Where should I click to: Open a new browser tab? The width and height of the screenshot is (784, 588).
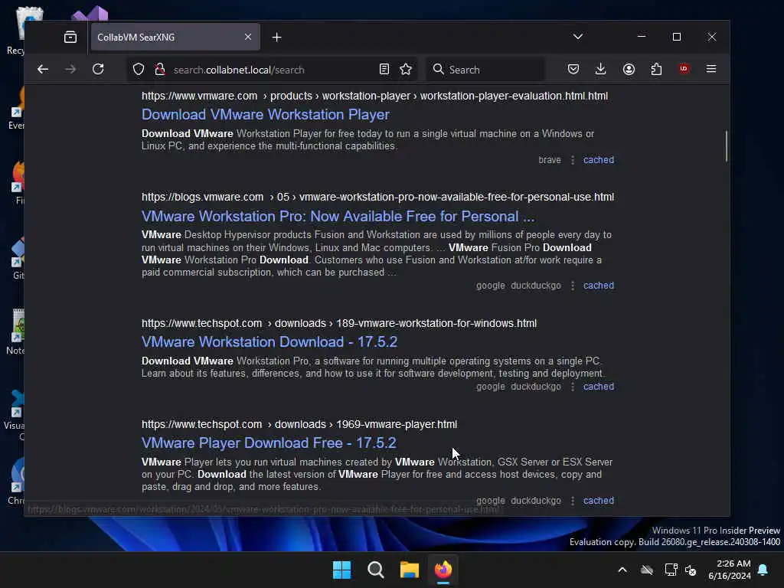point(277,38)
